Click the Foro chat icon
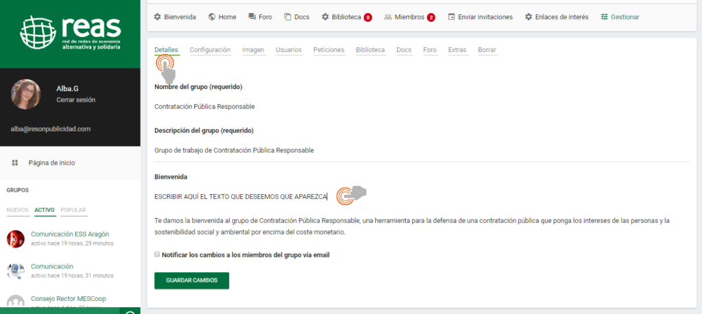 tap(252, 16)
